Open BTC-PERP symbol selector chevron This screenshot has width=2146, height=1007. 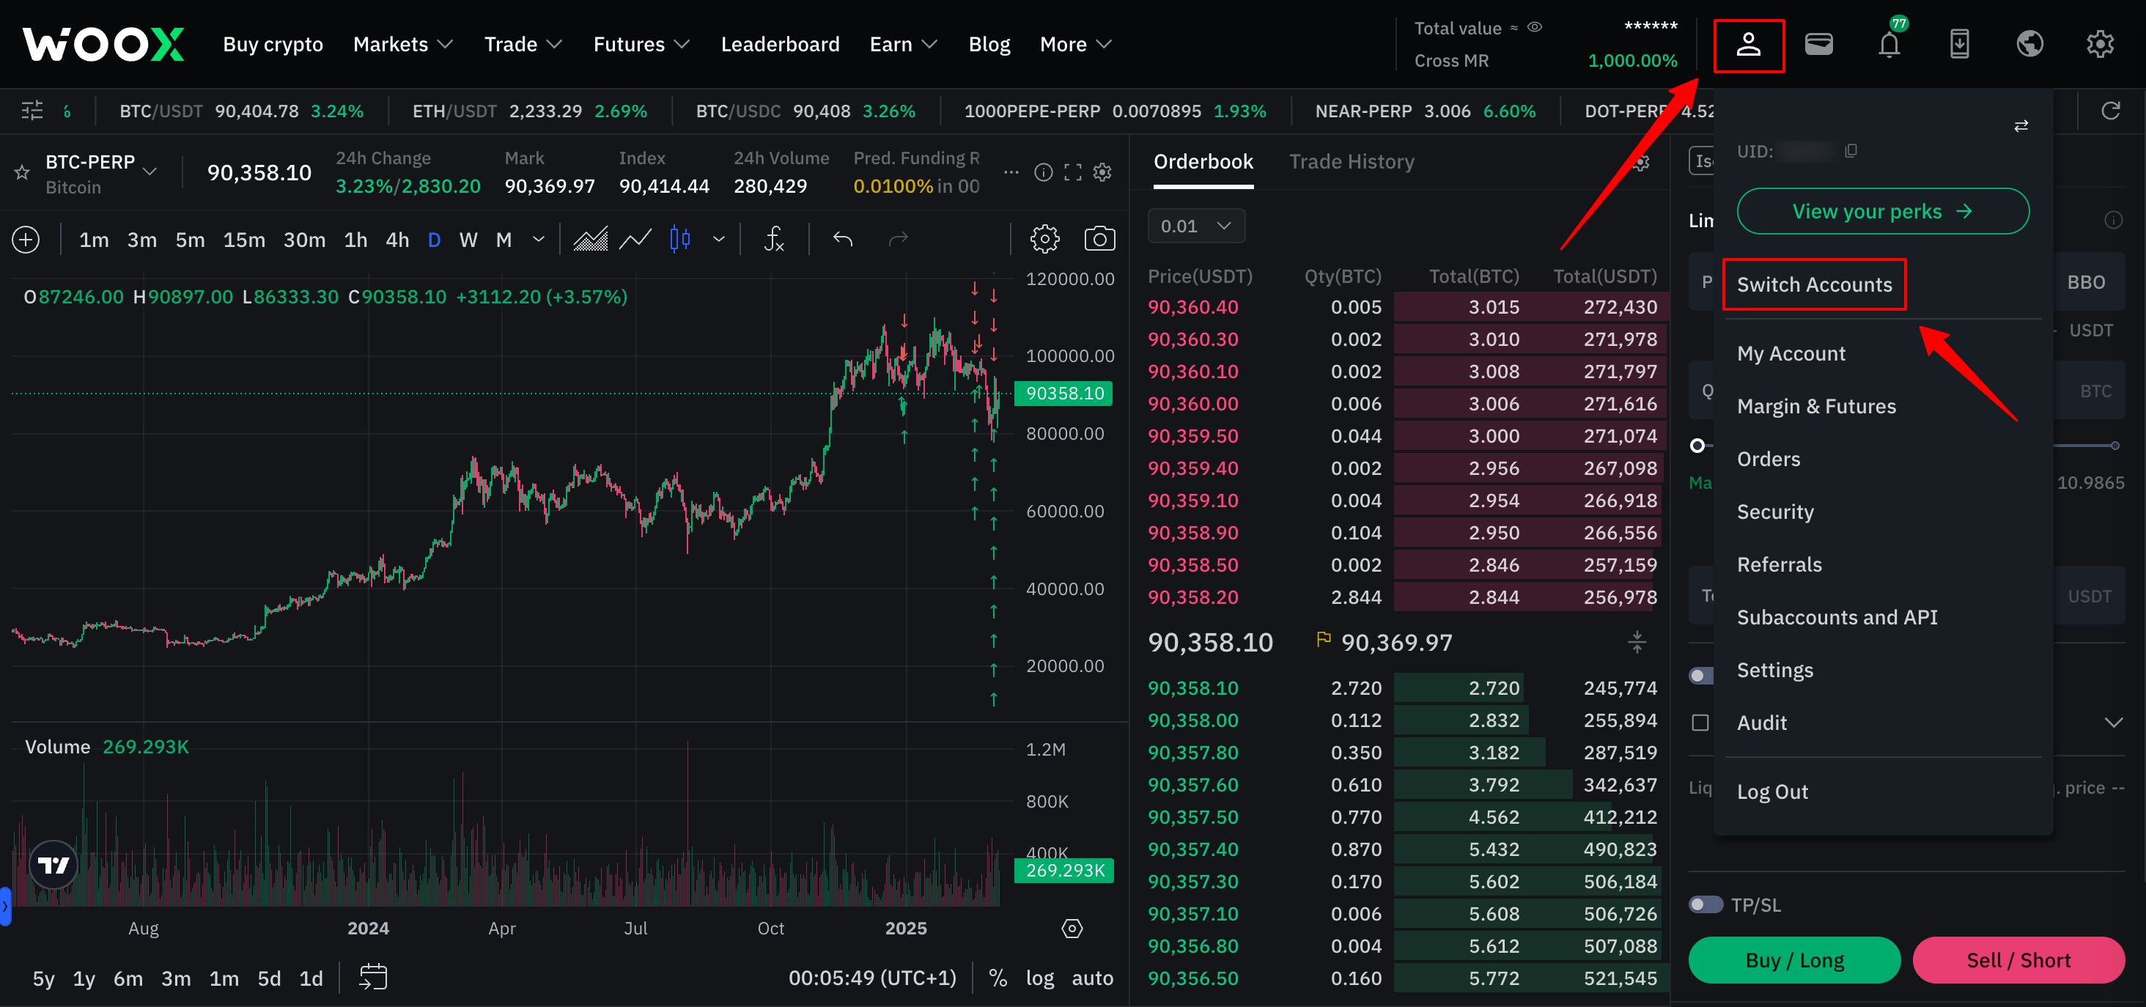click(x=150, y=171)
